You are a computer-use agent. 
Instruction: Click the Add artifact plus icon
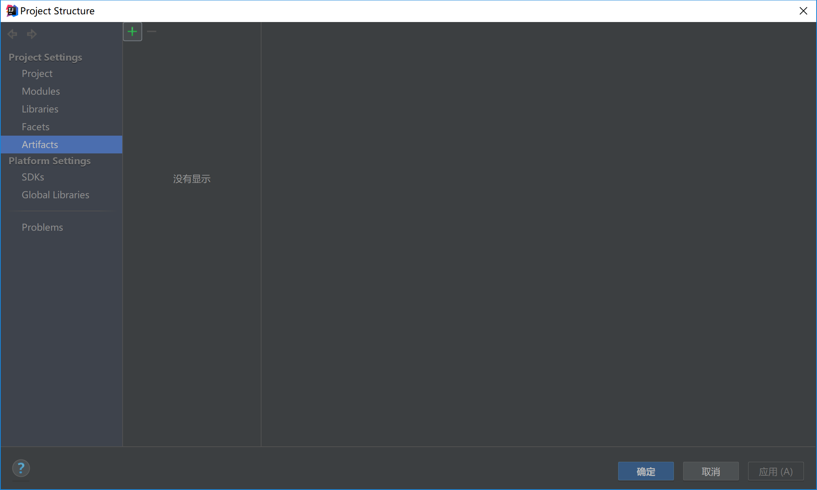pyautogui.click(x=132, y=31)
